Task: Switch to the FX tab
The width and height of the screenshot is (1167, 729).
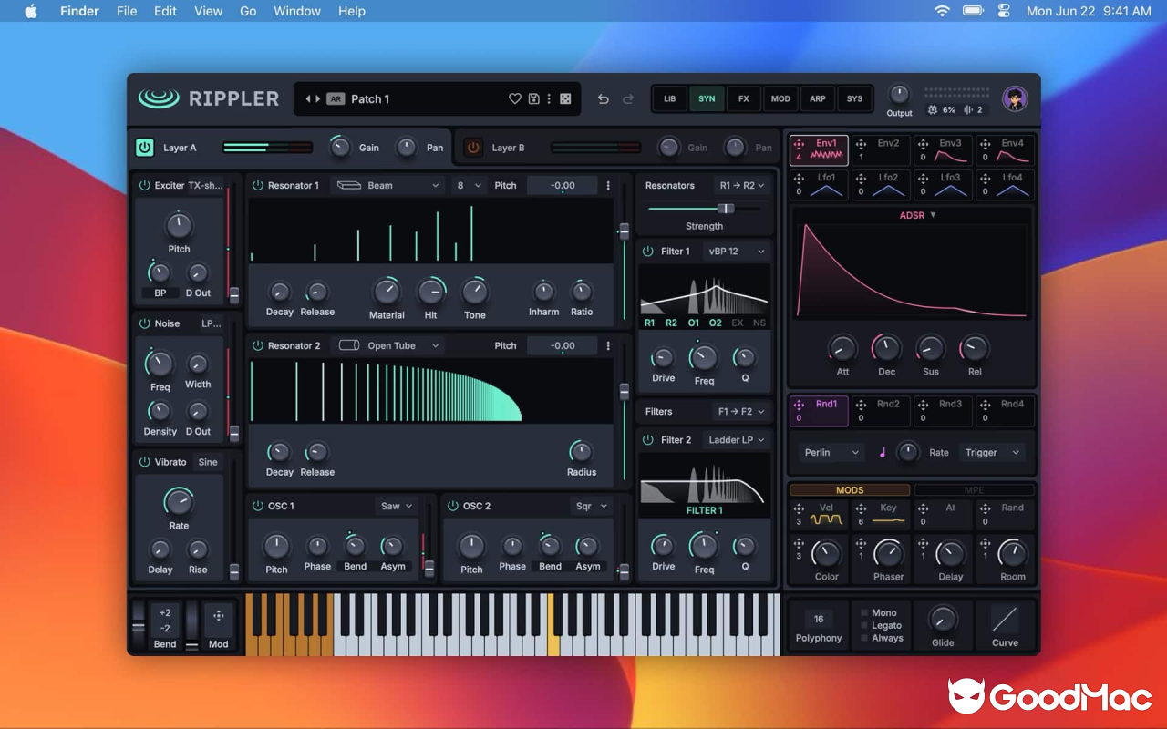Action: pos(743,98)
